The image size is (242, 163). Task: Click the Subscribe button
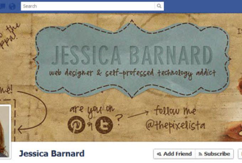[x=214, y=154]
